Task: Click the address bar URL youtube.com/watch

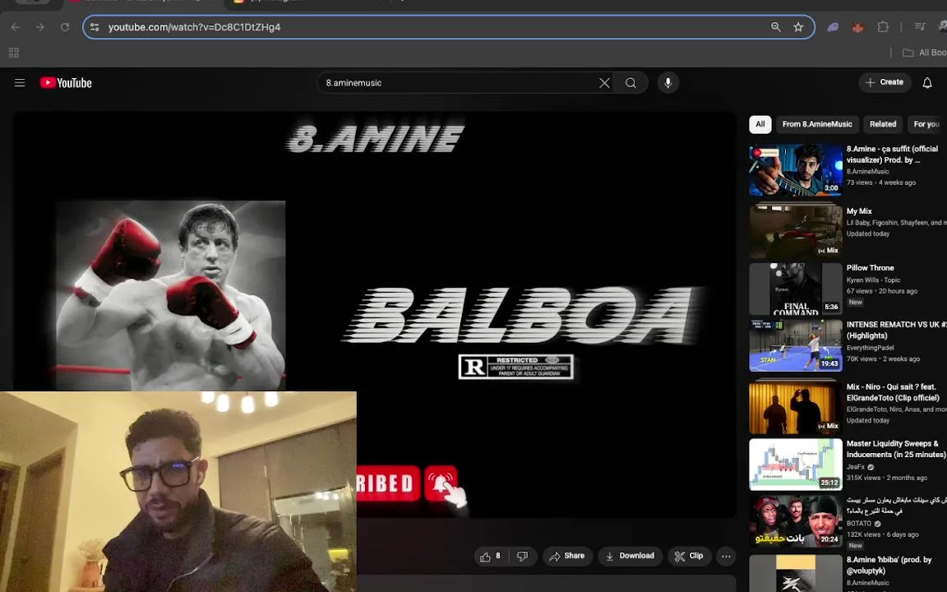Action: [195, 27]
